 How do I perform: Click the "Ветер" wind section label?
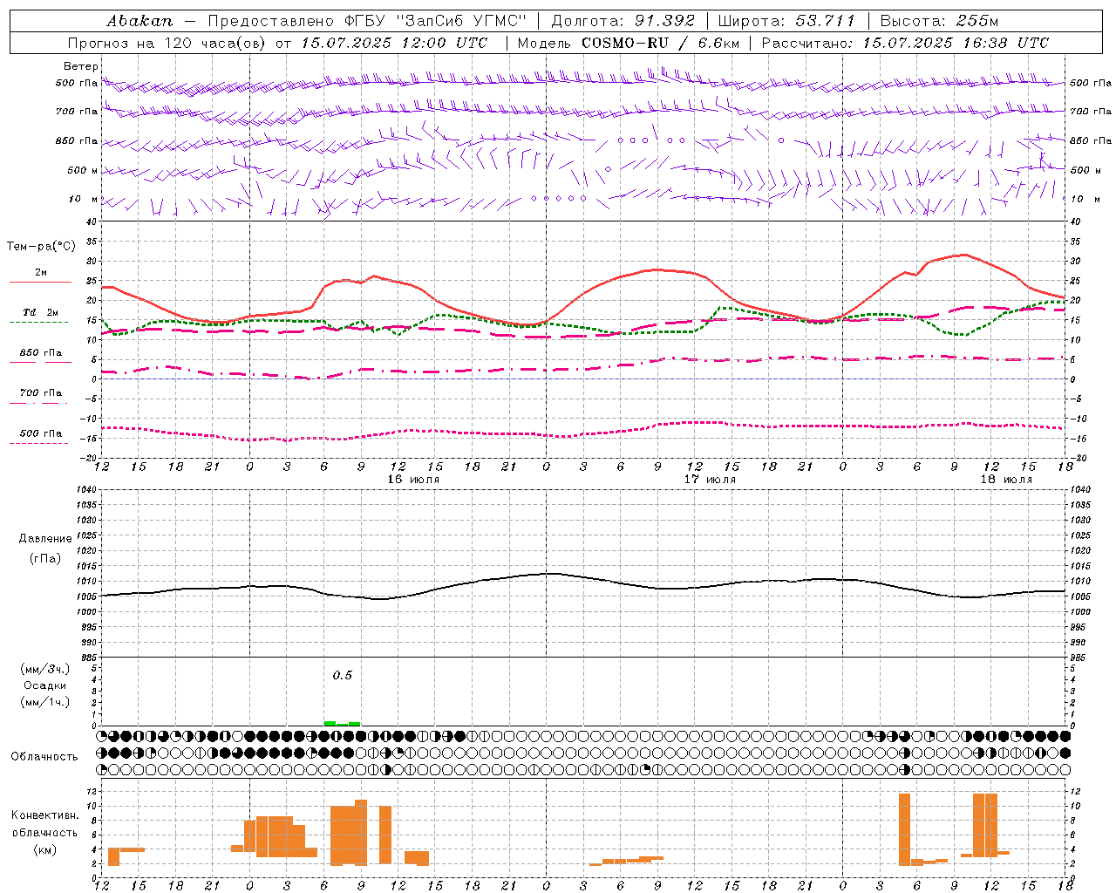(x=81, y=66)
